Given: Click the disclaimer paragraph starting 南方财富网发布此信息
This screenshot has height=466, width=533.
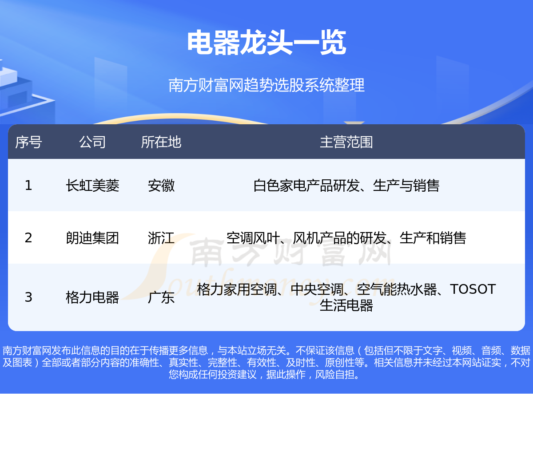Looking at the screenshot, I should 266,362.
